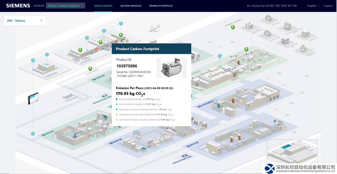Image resolution: width=337 pixels, height=174 pixels.
Task: Open the English language dropdown
Action: (x=313, y=6)
